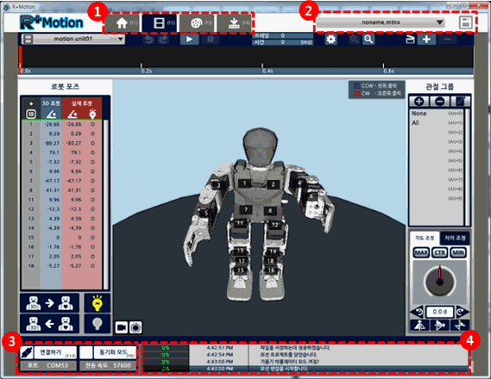
Task: Click the 3D robot angle column icon
Action: [x=51, y=115]
